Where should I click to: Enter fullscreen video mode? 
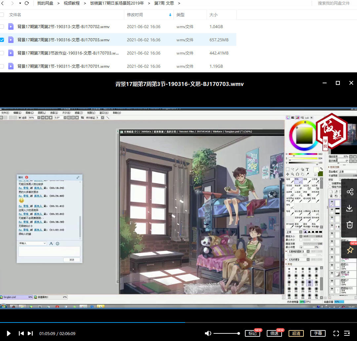(336, 333)
